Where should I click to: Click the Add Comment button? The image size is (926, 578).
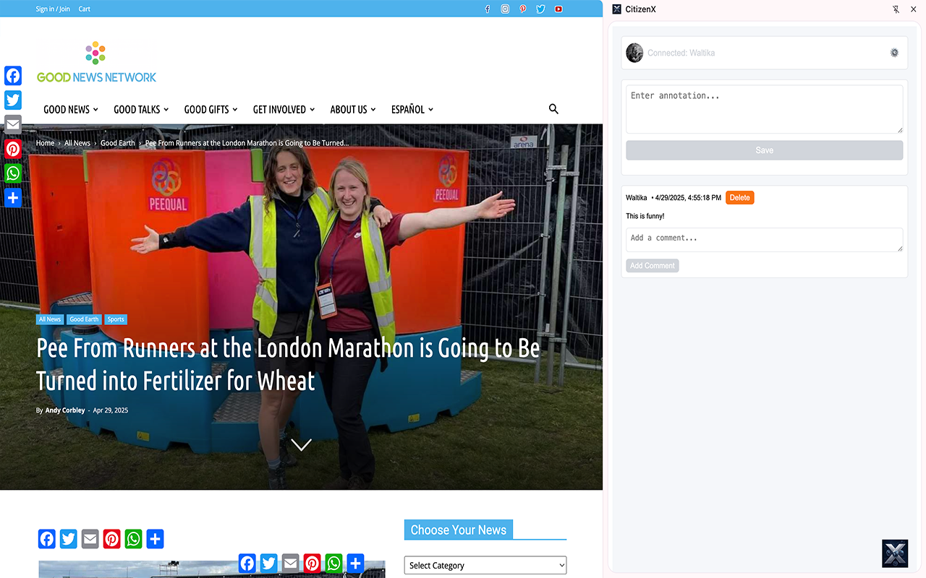coord(653,266)
